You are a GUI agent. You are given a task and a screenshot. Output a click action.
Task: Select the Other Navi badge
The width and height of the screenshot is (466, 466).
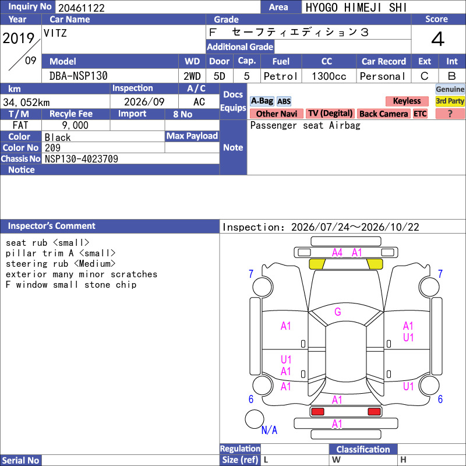(x=276, y=114)
